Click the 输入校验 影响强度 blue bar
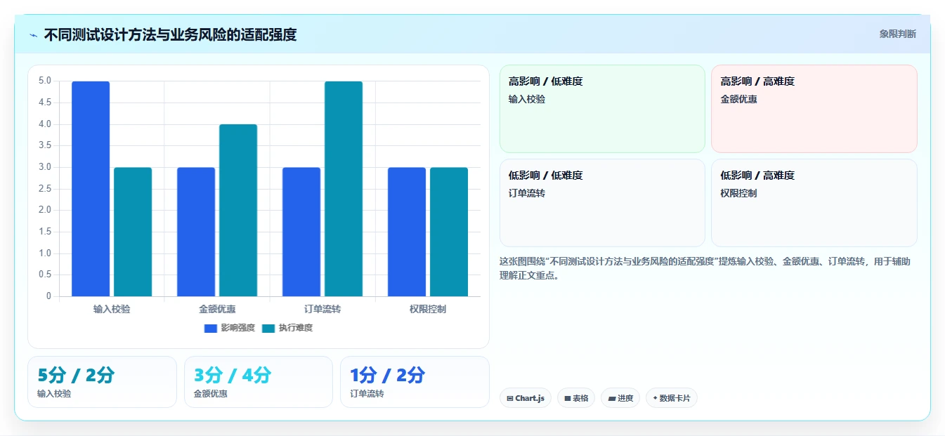The width and height of the screenshot is (945, 436). click(x=91, y=189)
